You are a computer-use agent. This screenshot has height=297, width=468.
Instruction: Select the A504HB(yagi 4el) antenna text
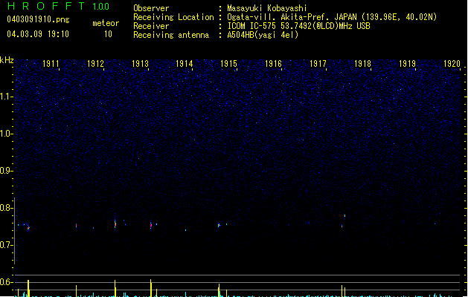(263, 35)
